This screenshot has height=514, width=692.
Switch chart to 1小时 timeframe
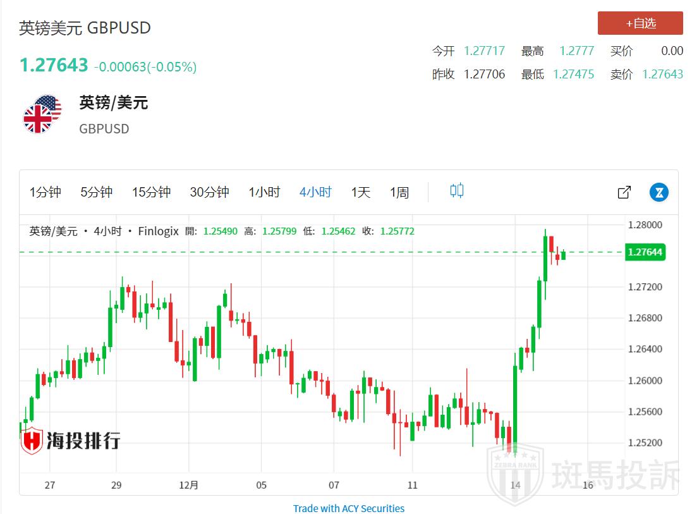point(264,192)
